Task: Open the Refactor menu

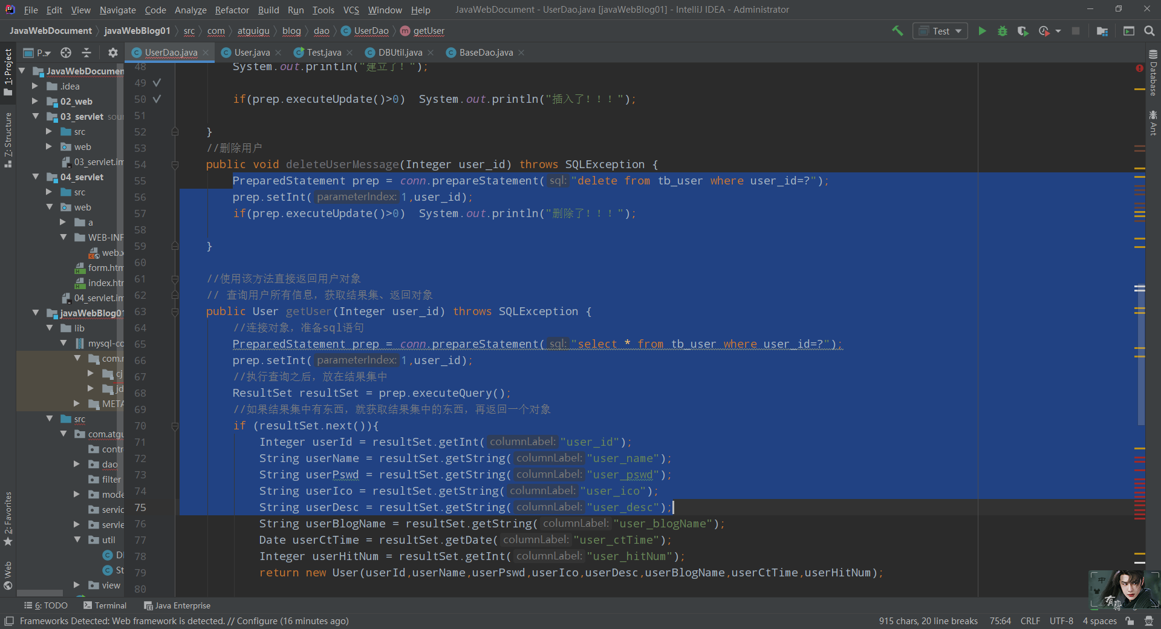Action: pos(232,10)
